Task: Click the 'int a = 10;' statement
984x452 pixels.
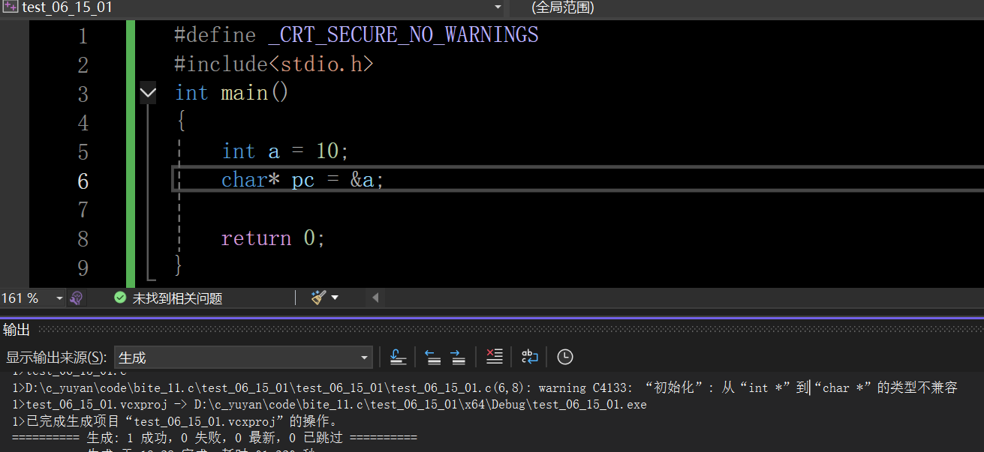Action: (285, 151)
